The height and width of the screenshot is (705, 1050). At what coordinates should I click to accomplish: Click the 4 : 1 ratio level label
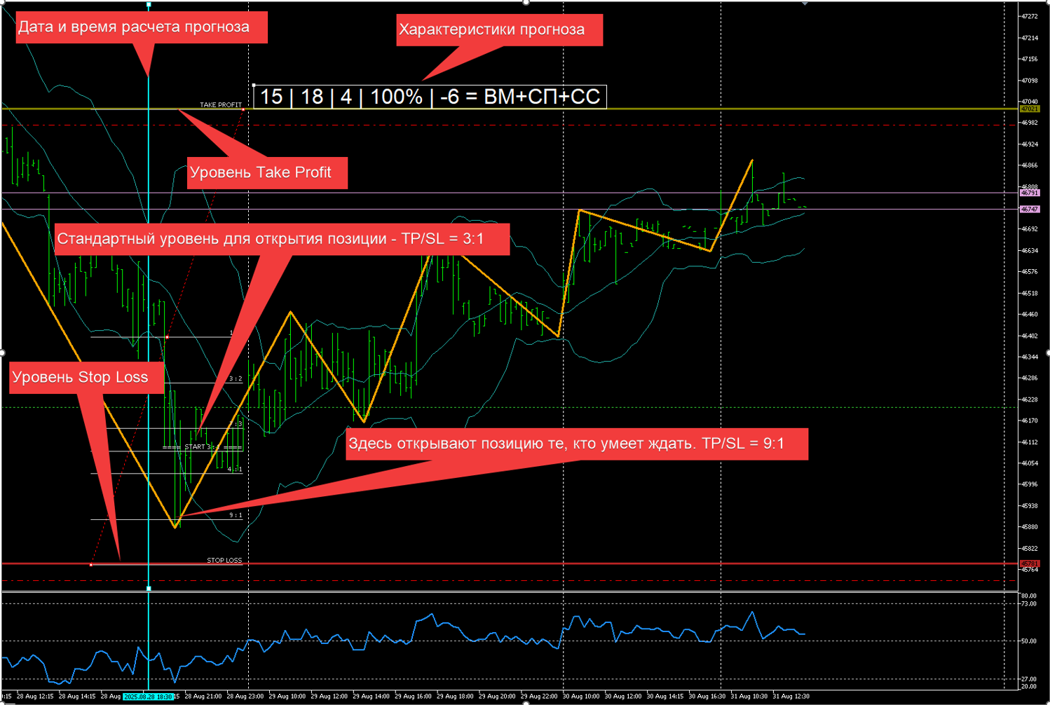234,469
